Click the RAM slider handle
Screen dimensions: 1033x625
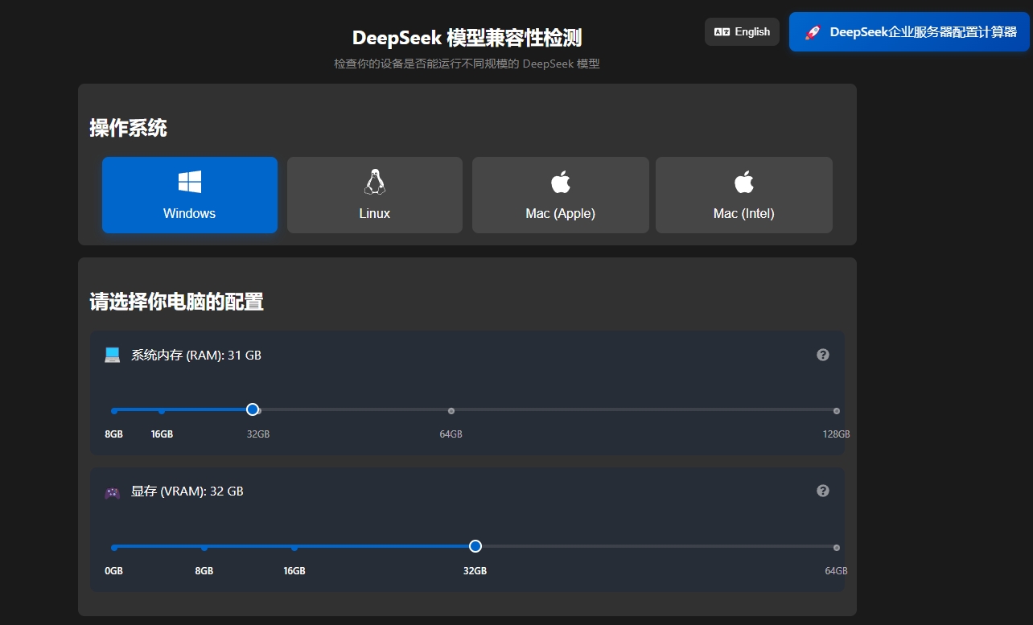pyautogui.click(x=253, y=409)
